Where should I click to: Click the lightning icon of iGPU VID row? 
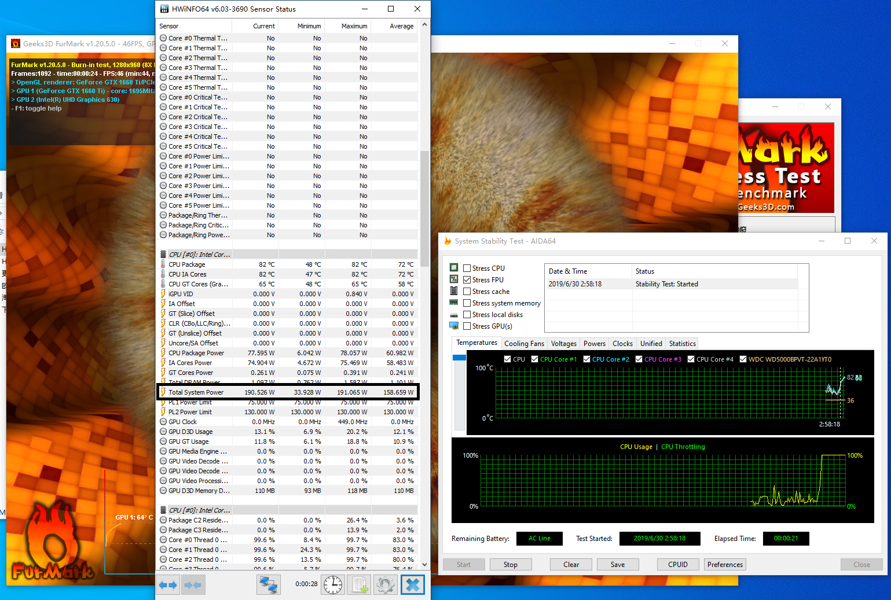[x=163, y=294]
